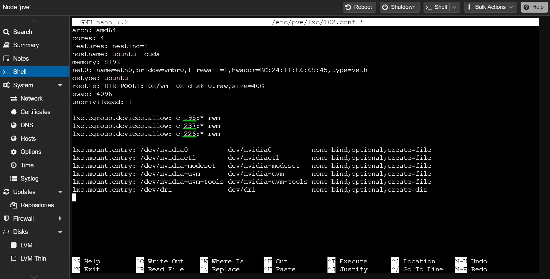Open the Certificates page
550x279 pixels.
pos(35,112)
